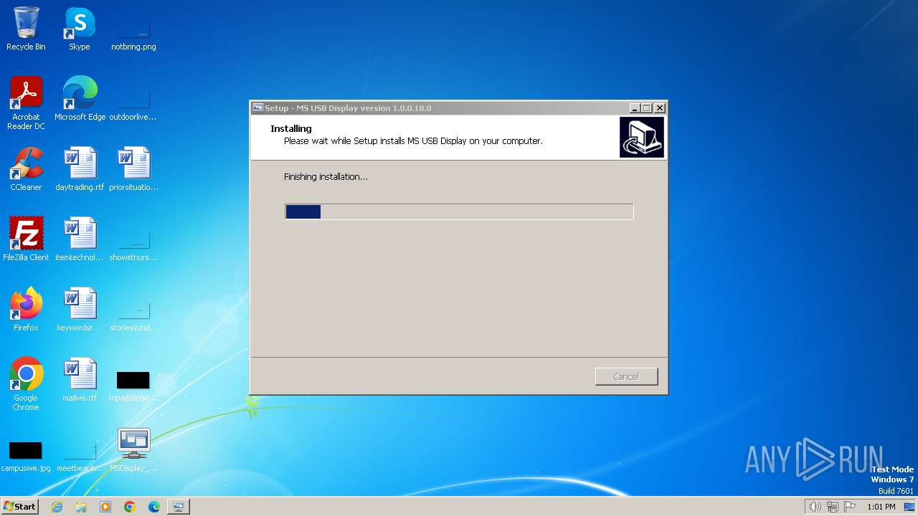Viewport: 918px width, 516px height.
Task: Click the Show desktop button
Action: pos(909,507)
